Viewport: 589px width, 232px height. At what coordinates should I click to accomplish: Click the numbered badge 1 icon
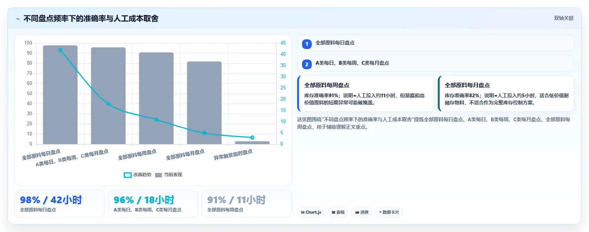(x=307, y=44)
